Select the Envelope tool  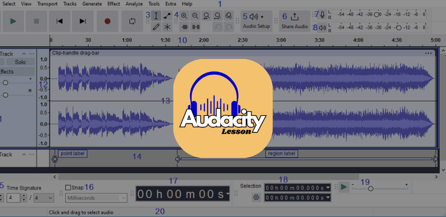167,16
